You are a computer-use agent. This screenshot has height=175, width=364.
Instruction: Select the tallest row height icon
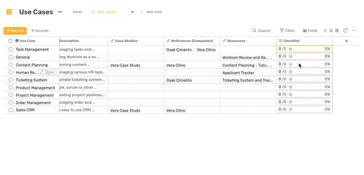click(x=337, y=30)
